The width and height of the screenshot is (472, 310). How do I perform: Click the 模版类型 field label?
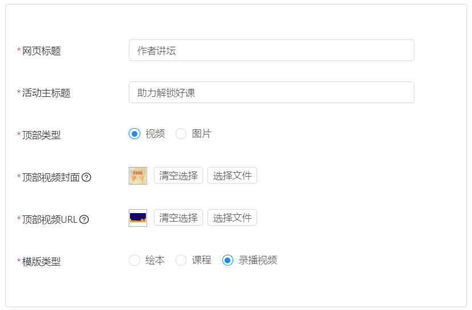pyautogui.click(x=42, y=262)
